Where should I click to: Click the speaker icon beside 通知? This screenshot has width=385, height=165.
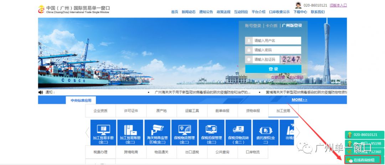pyautogui.click(x=41, y=92)
